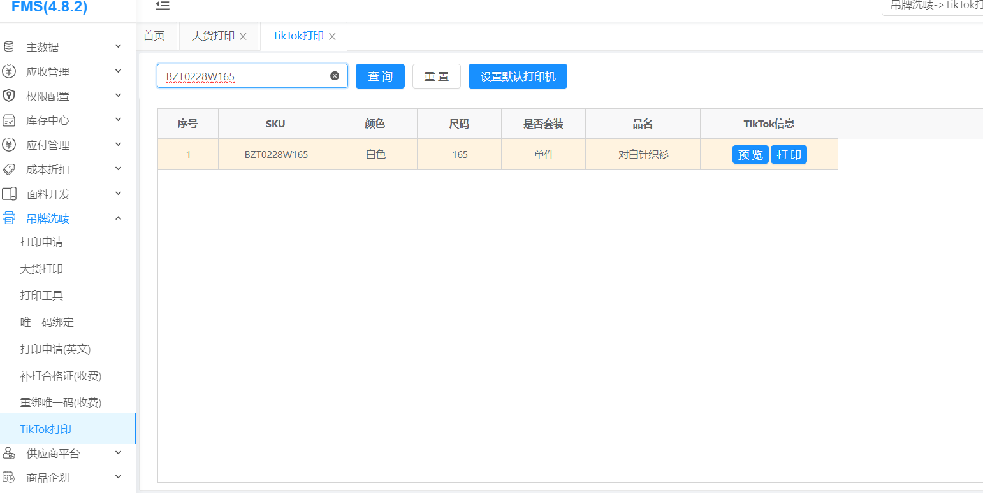Click the 主数据 database icon
983x493 pixels.
[9, 46]
